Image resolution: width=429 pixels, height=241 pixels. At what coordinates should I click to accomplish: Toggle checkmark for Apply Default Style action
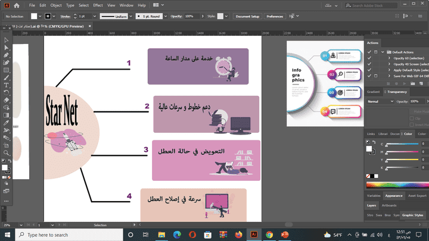[x=369, y=70]
